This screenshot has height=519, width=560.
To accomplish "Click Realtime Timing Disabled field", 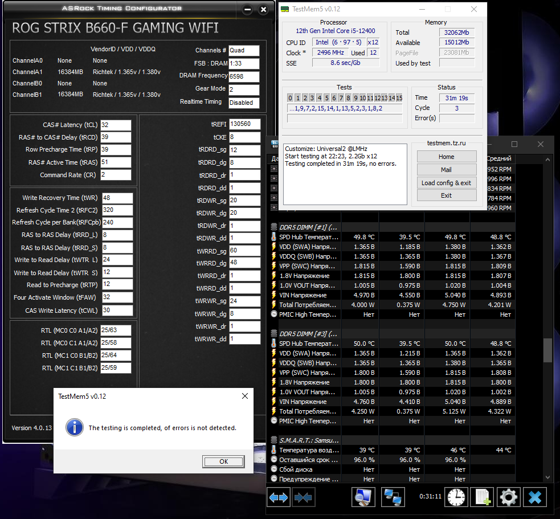I will 244,103.
